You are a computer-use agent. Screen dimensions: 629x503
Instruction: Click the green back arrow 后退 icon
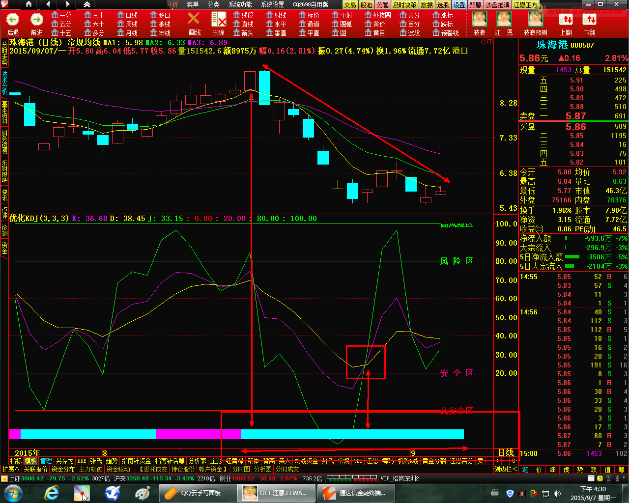[13, 20]
